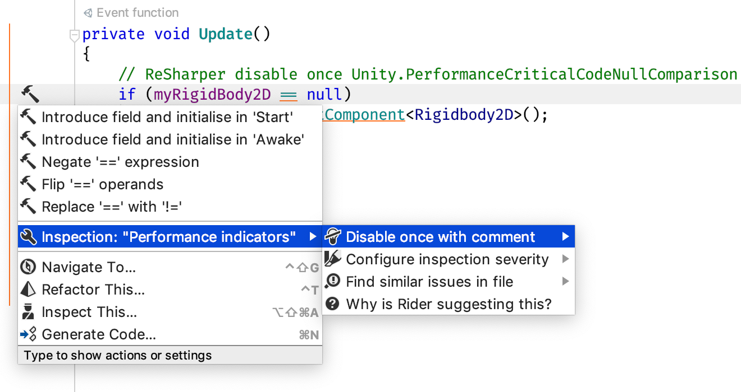The width and height of the screenshot is (741, 392).
Task: Click the hammer icon beside Flip '==' operands
Action: click(28, 184)
